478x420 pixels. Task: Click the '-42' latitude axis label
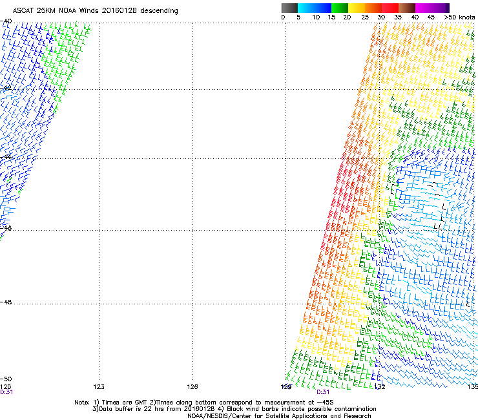pyautogui.click(x=6, y=88)
